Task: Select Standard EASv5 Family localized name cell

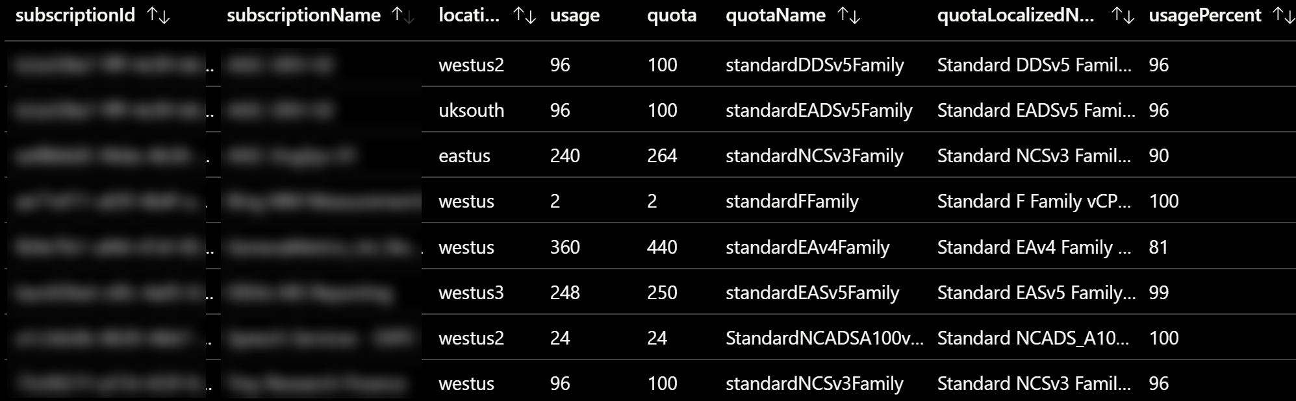Action: pos(1036,293)
